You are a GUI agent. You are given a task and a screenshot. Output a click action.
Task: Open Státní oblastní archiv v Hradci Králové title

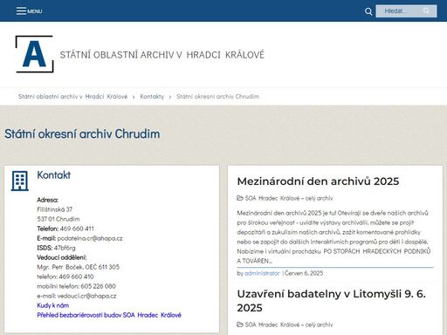[x=162, y=55]
